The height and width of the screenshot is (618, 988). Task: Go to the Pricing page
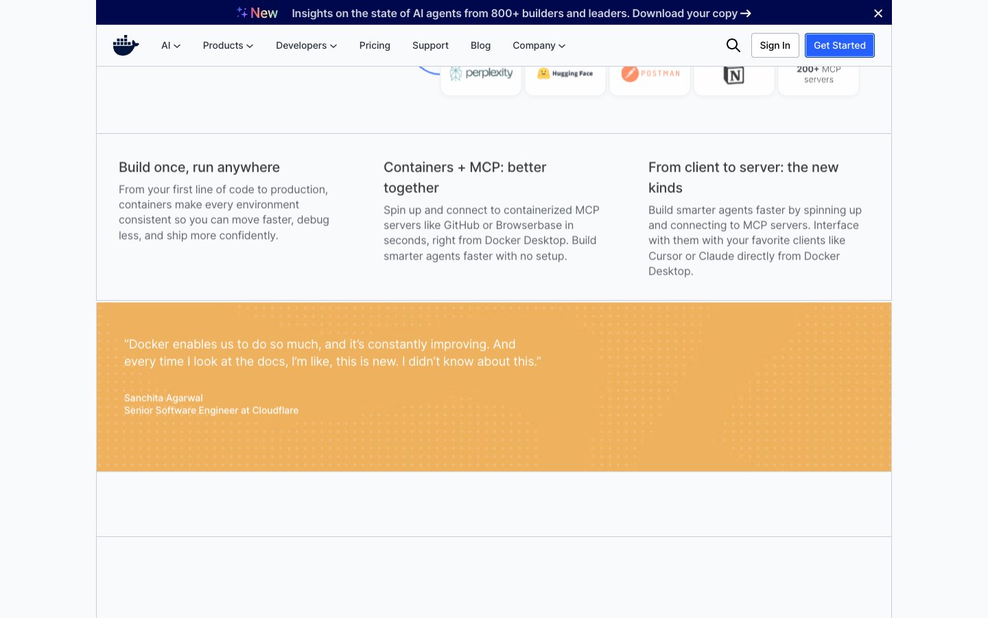tap(375, 45)
